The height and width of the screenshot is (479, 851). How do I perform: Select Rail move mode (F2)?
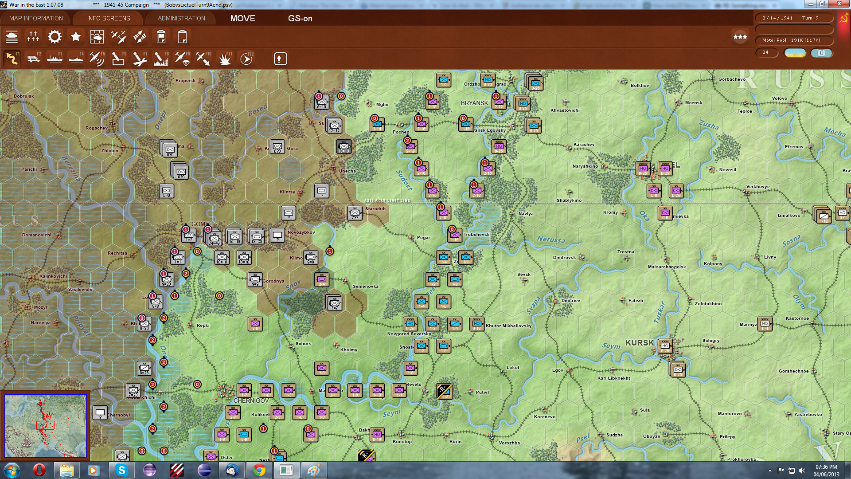pos(33,59)
